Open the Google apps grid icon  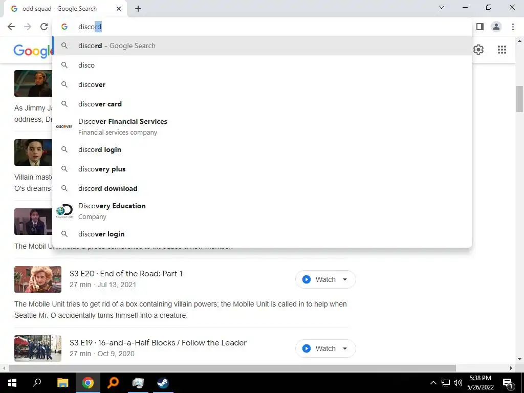click(502, 50)
